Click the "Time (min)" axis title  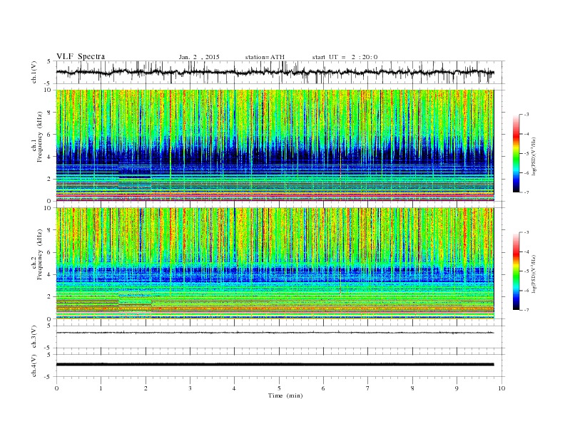coord(285,395)
